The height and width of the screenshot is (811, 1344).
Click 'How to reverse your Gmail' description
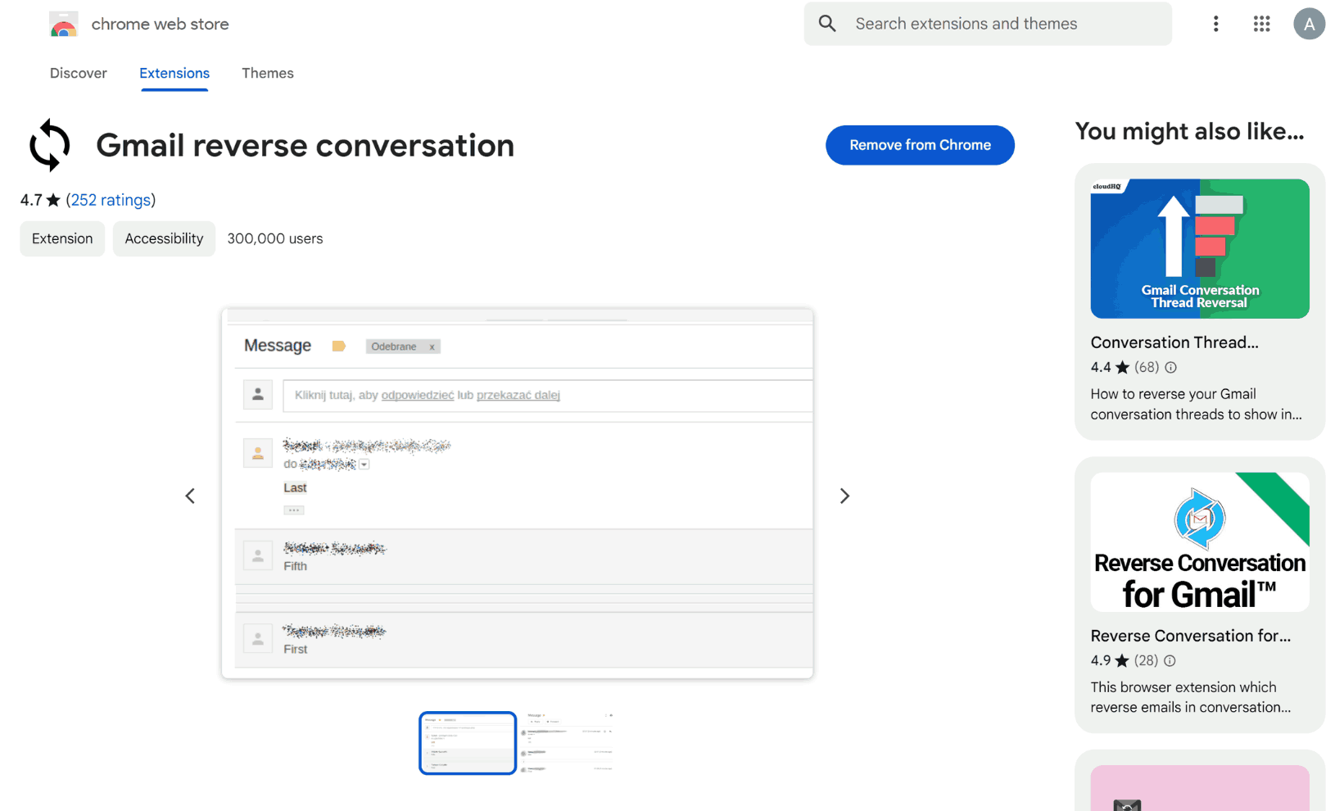tap(1196, 404)
